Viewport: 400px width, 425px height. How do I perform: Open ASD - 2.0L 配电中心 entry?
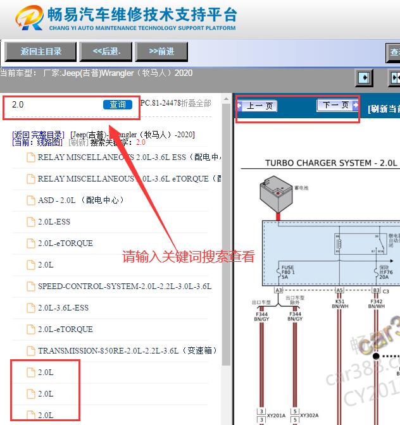pos(81,200)
